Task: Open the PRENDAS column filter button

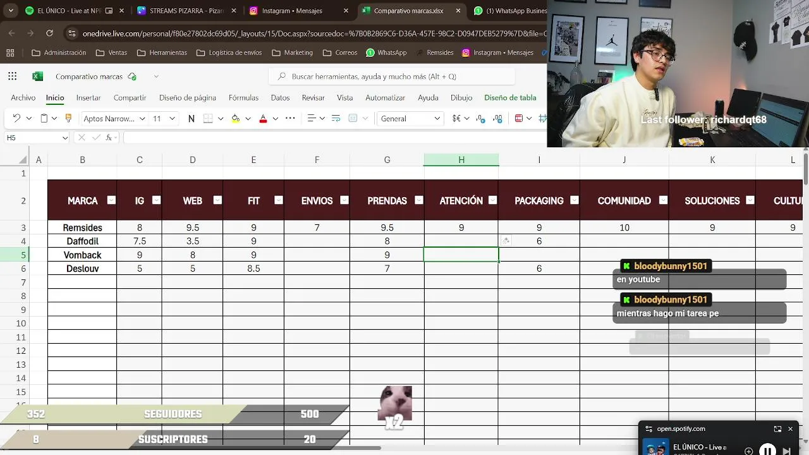Action: click(418, 200)
